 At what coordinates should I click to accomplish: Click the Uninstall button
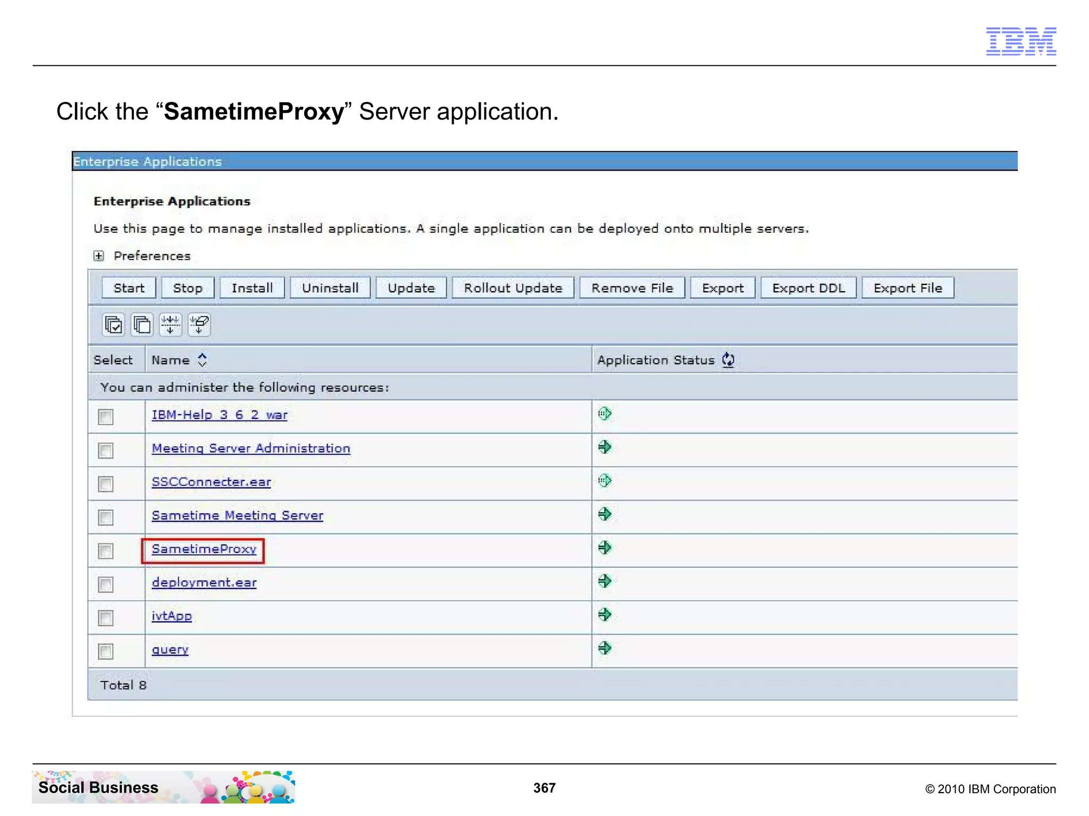330,288
